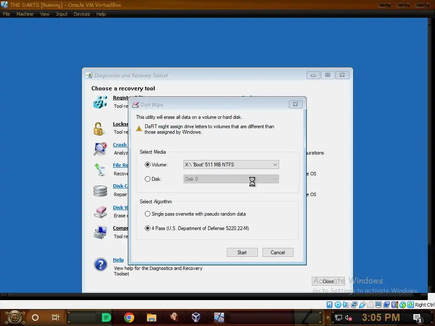Click the display settings status icon
This screenshot has width=435, height=326.
(378, 305)
